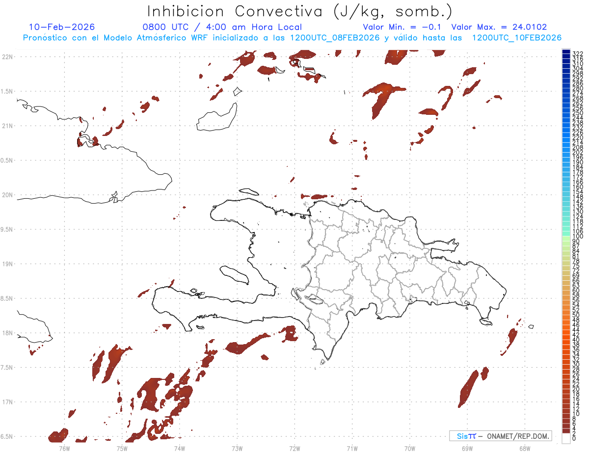Click the '69W' longitude label
Image resolution: width=589 pixels, height=455 pixels.
point(467,448)
